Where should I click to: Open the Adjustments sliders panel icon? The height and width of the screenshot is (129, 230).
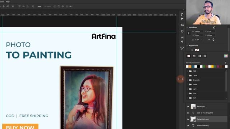click(182, 25)
